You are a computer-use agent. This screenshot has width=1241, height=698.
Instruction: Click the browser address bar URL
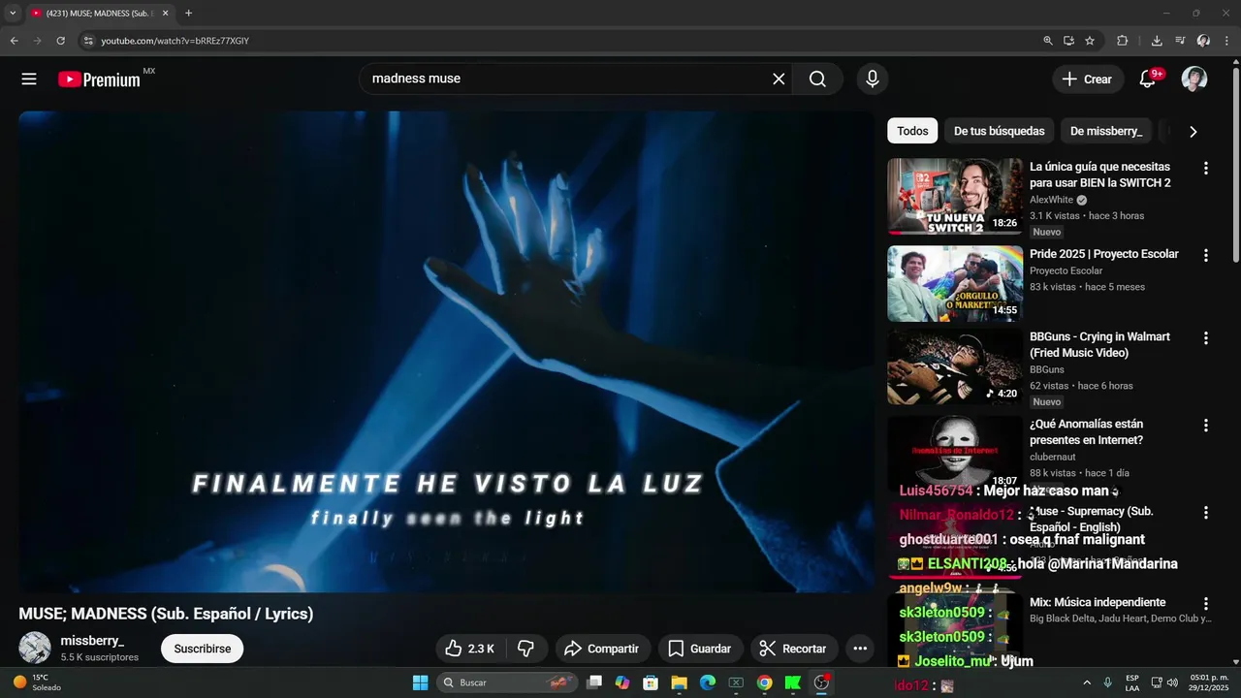tap(175, 41)
